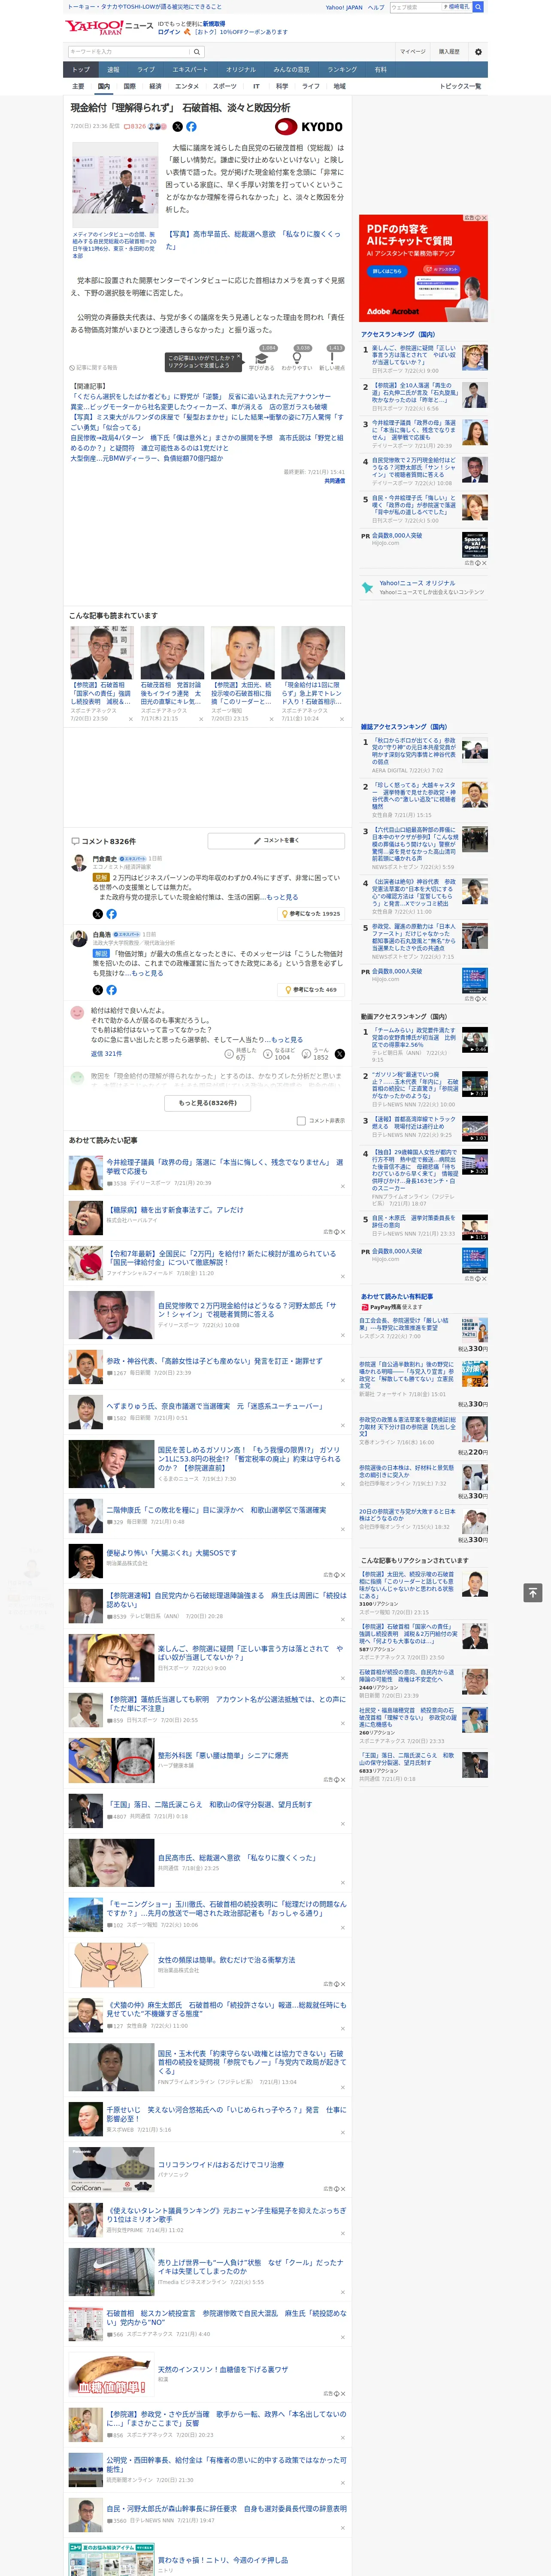The width and height of the screenshot is (551, 2576).
Task: Open 白鳥浩's profile avatar
Action: coord(78,939)
